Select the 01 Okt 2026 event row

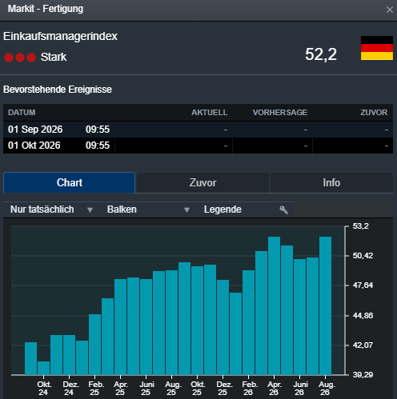pos(198,146)
